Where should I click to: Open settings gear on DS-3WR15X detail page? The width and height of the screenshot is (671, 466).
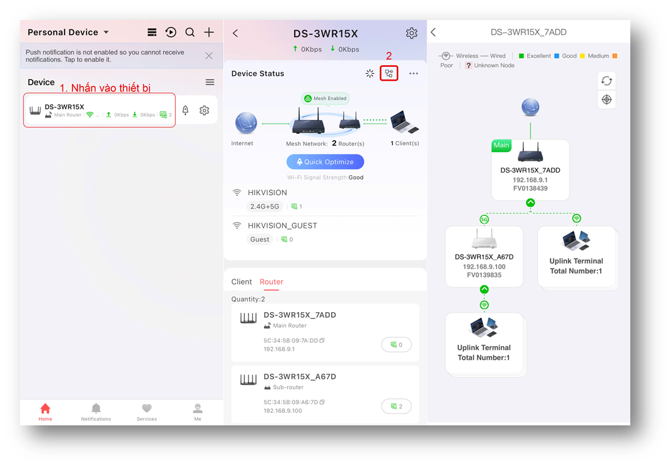click(x=411, y=33)
